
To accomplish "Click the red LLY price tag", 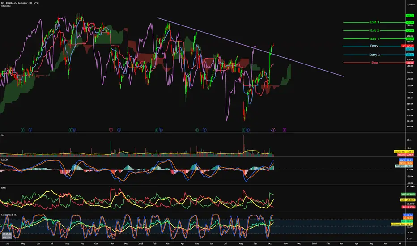I will click(404, 46).
